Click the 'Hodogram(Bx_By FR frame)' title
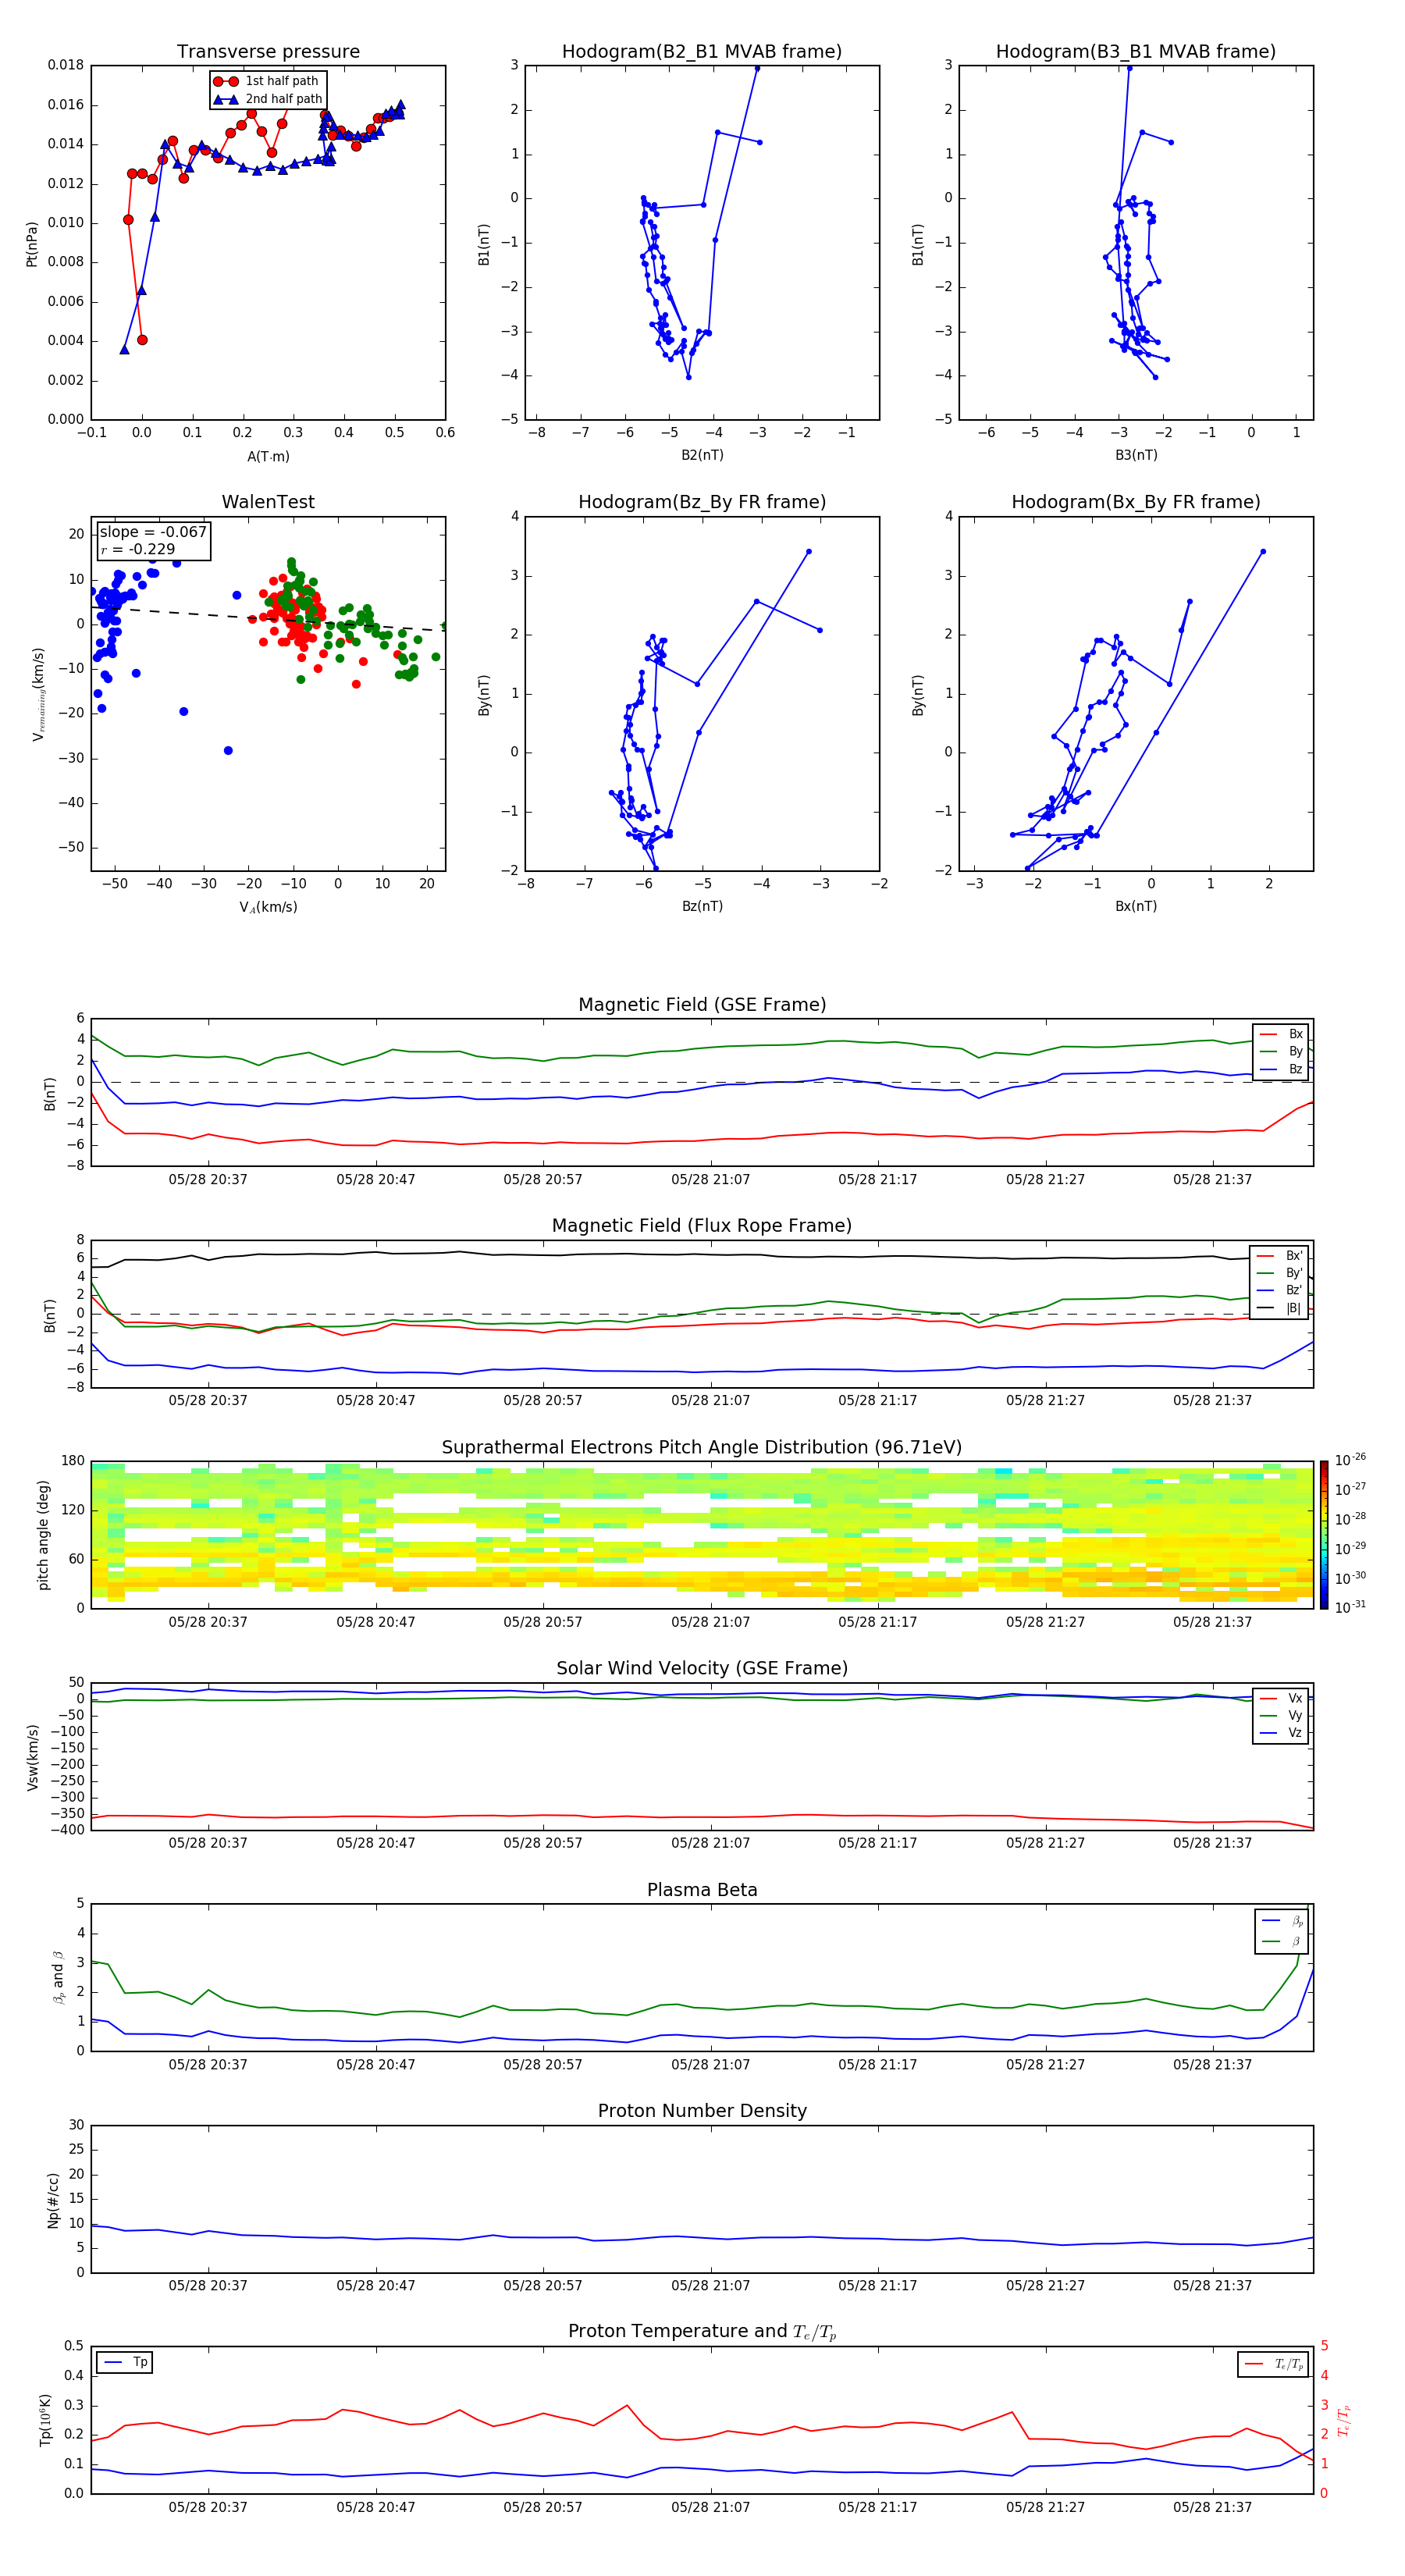Screen dimensions: 1405x2576 pos(1136,502)
